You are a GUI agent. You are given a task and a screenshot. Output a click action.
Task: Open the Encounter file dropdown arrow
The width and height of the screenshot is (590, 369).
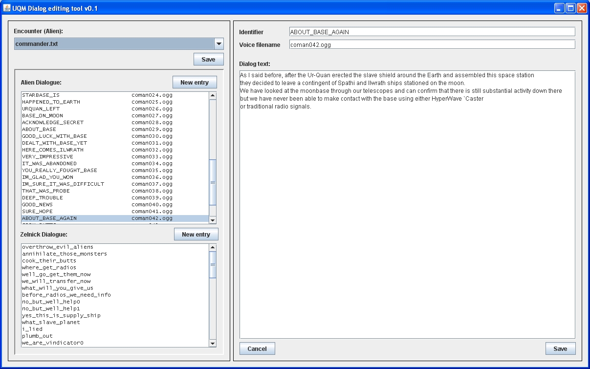click(219, 44)
